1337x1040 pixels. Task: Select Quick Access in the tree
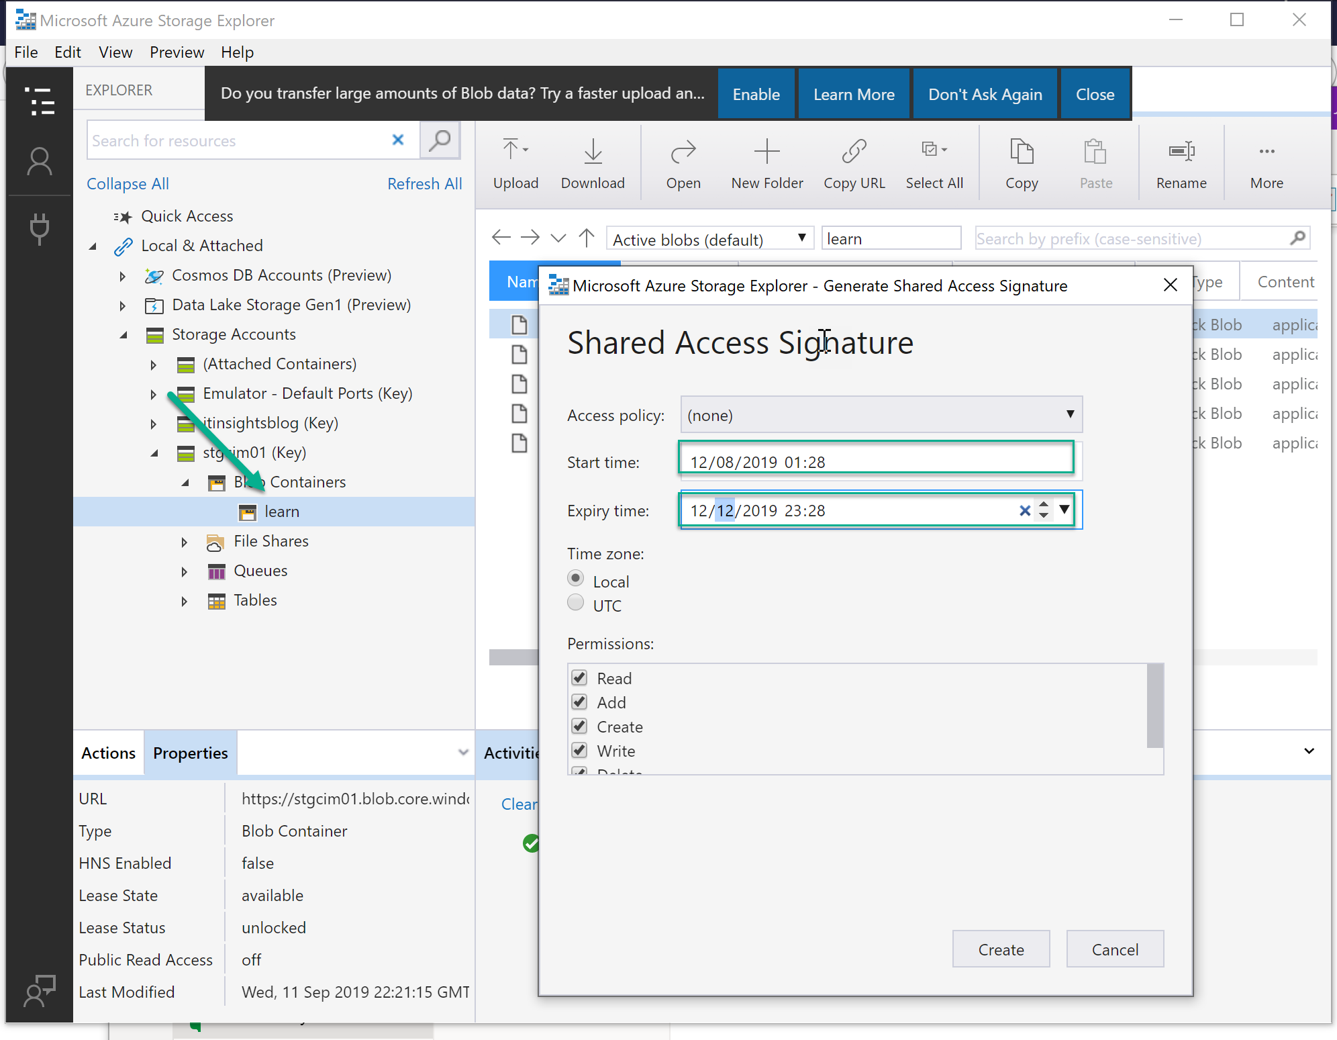pos(187,216)
